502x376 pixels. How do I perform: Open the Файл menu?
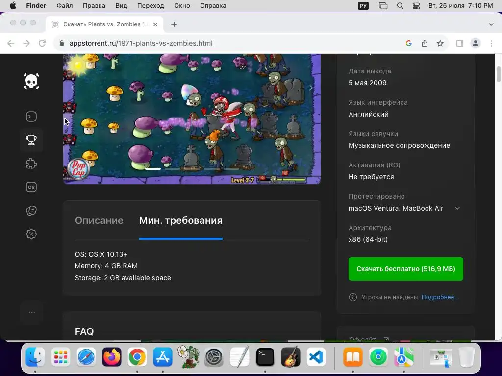64,6
